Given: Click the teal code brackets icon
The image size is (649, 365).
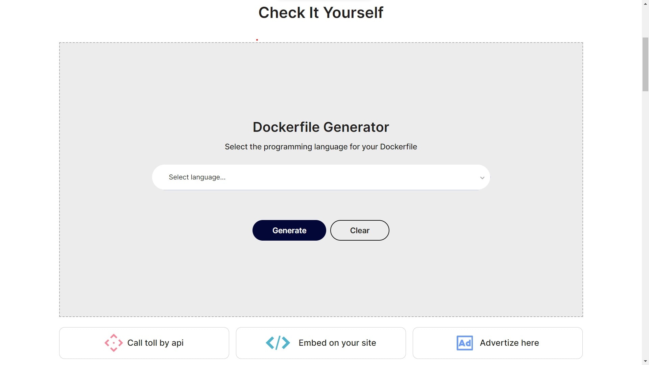Looking at the screenshot, I should 278,343.
